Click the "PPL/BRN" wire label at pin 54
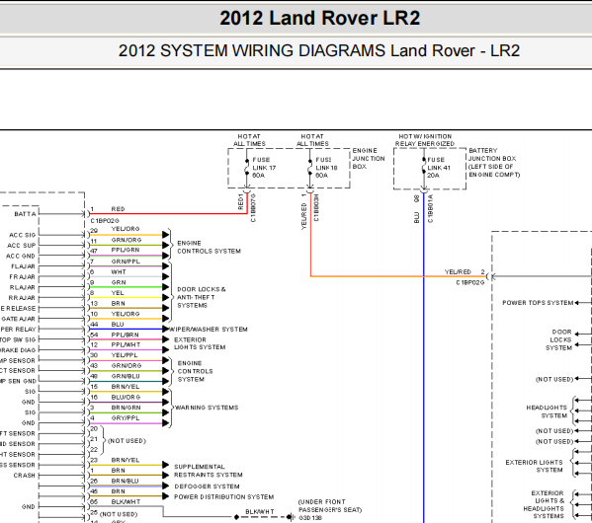The width and height of the screenshot is (592, 523). [x=125, y=335]
